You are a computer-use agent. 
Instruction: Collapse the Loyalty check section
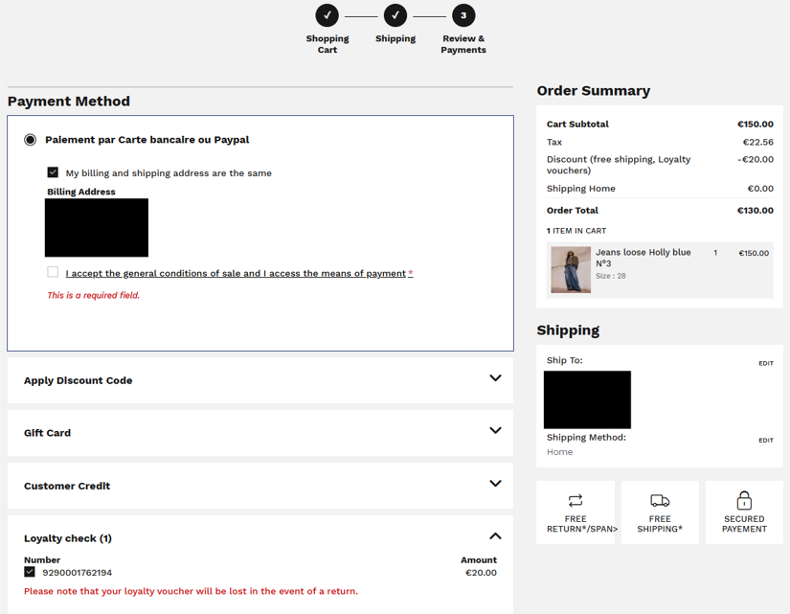[x=495, y=536]
